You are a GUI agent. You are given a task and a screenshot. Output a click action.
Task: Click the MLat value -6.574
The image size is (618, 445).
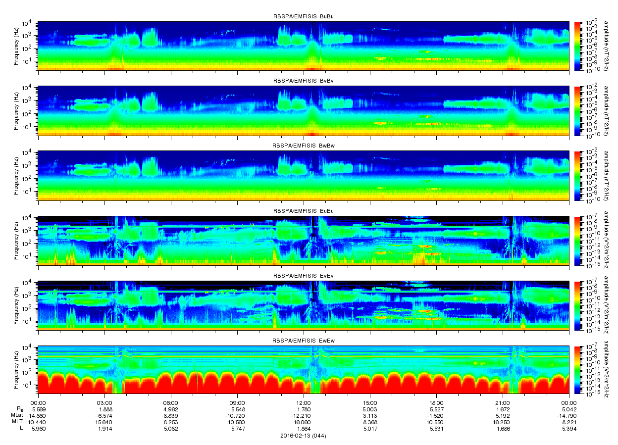coord(104,415)
